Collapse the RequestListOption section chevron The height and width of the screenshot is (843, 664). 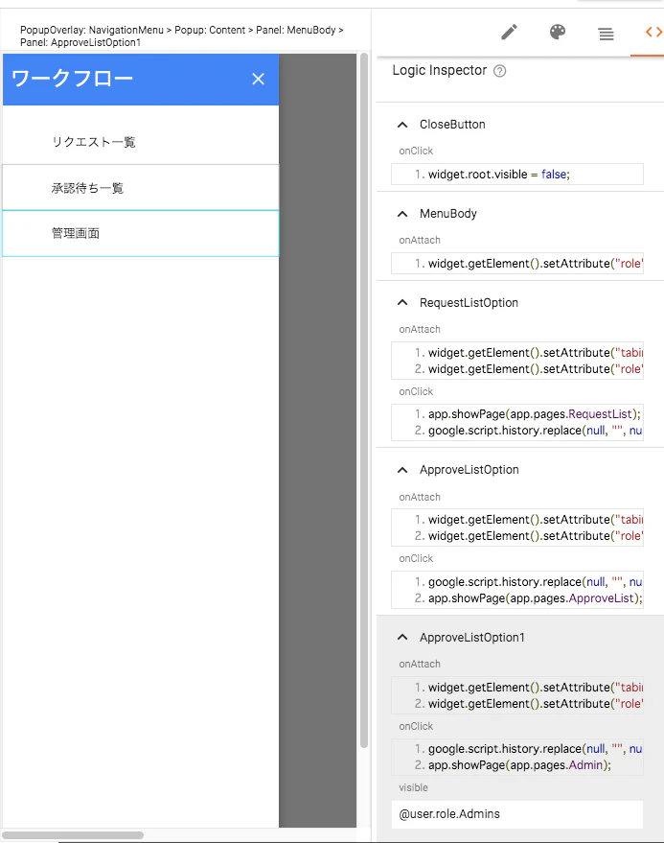coord(402,303)
